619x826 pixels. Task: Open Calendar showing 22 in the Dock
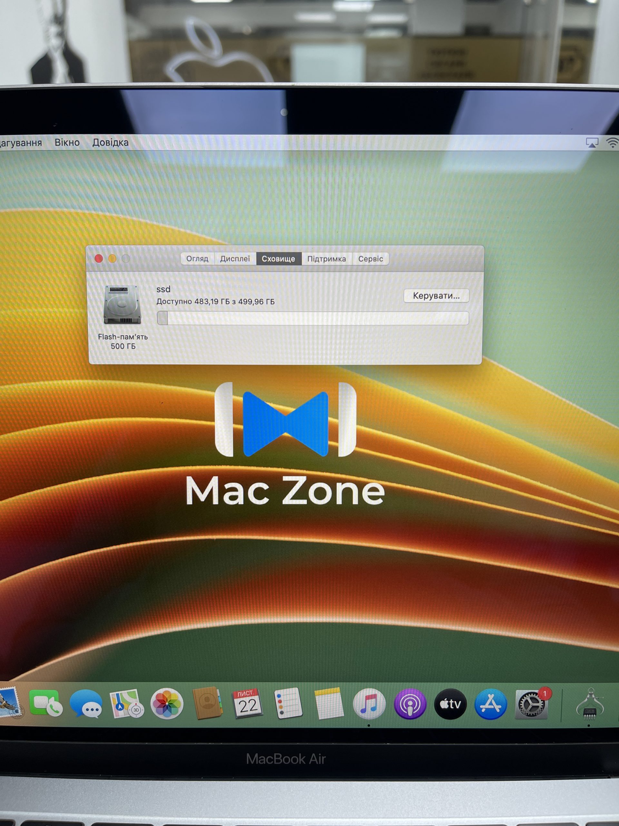[x=247, y=703]
